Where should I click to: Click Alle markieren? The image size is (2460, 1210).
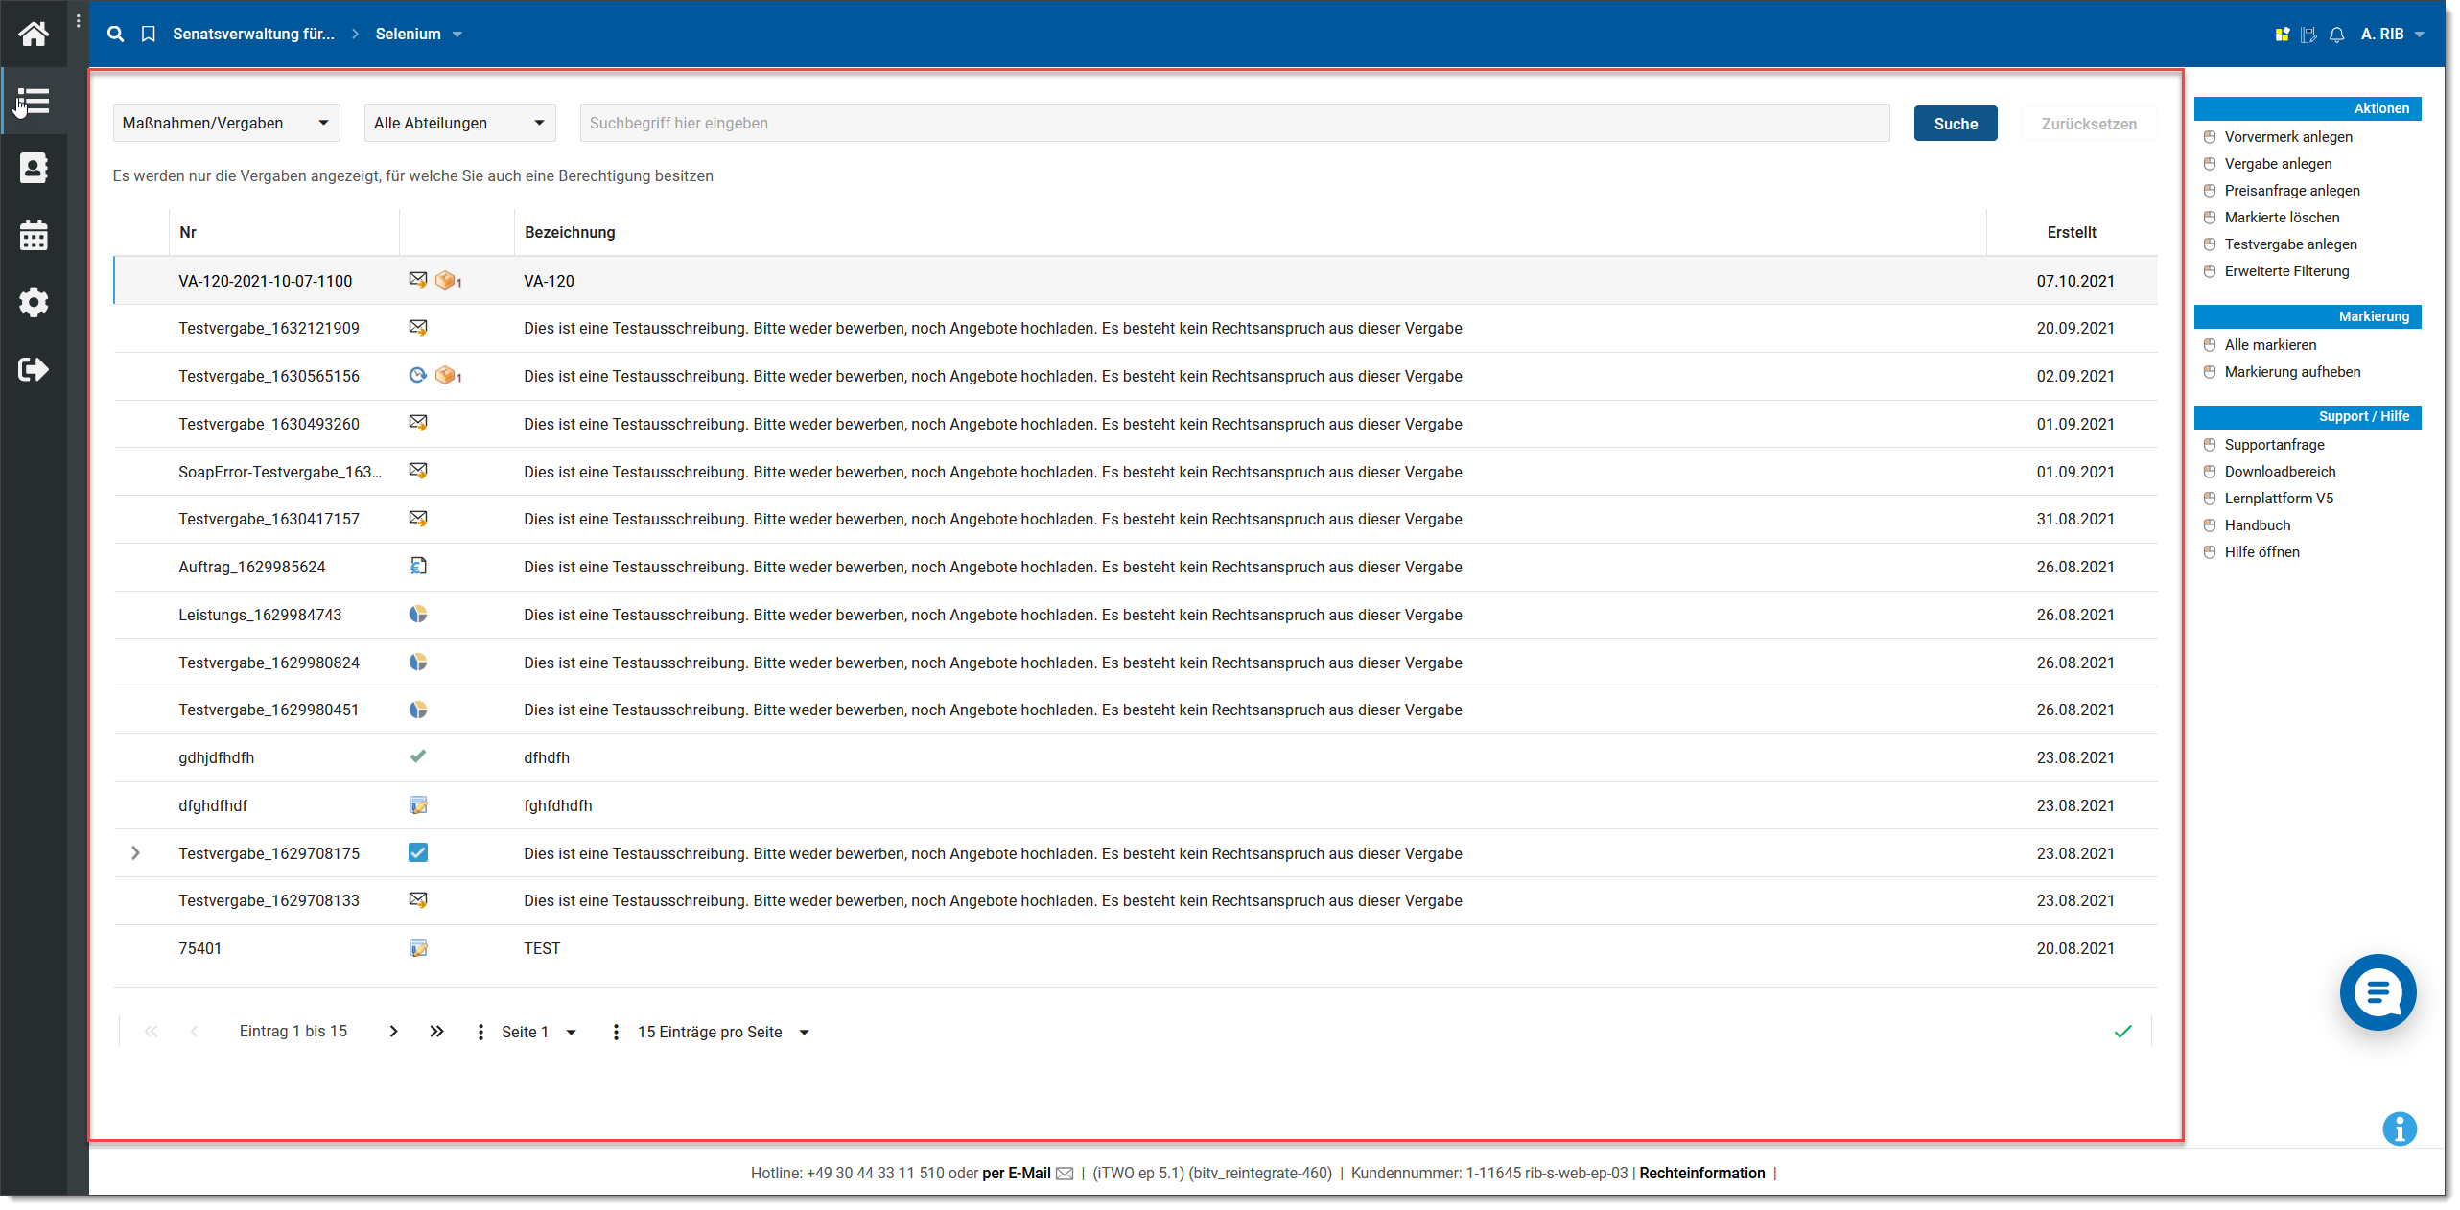tap(2269, 345)
